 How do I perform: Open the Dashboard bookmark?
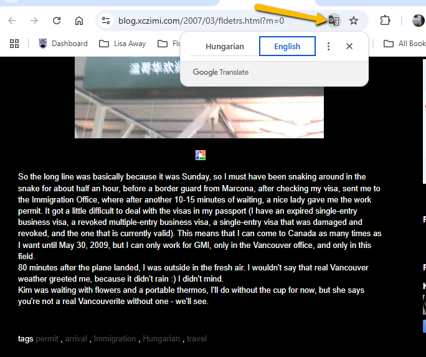pyautogui.click(x=64, y=44)
